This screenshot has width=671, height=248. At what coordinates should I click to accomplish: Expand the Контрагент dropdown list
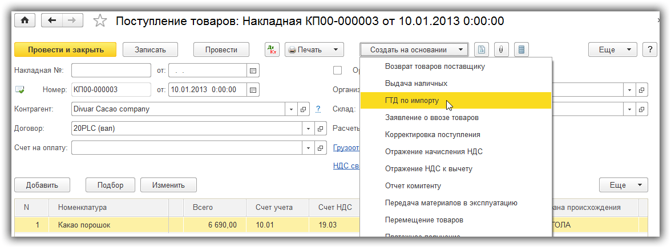click(292, 109)
